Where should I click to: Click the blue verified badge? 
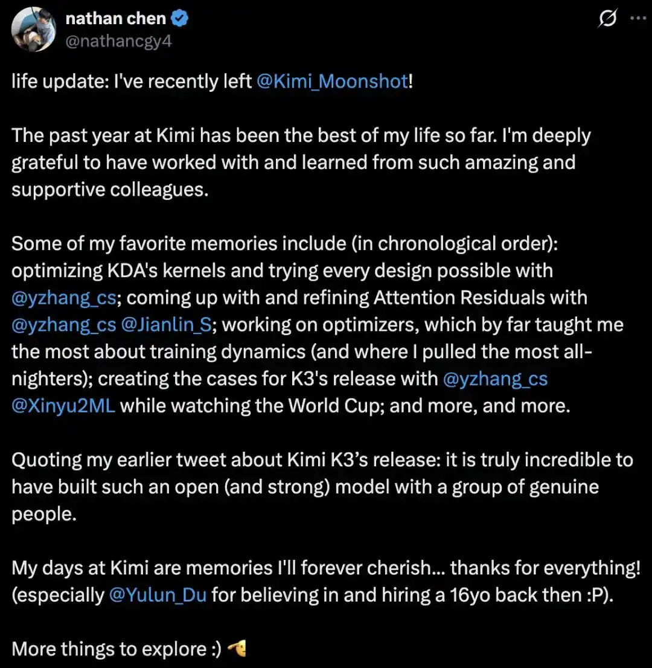coord(180,18)
